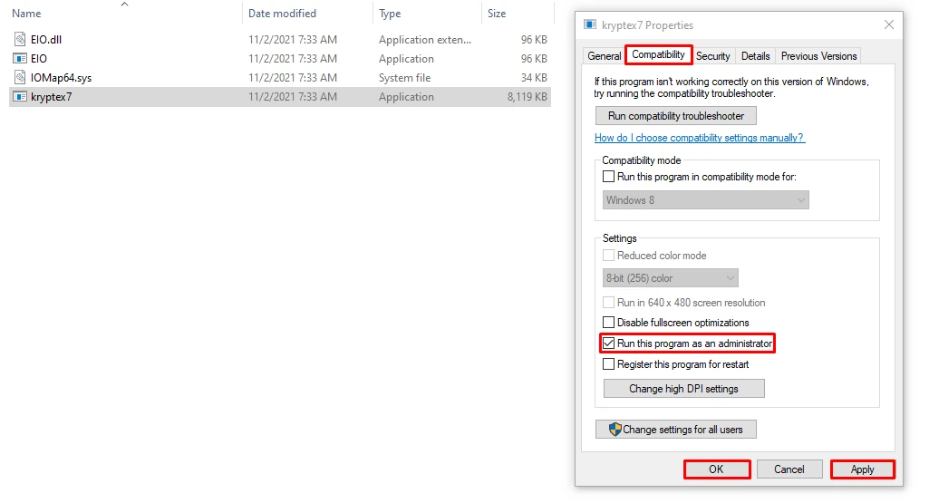Toggle compatibility mode checkbox
Screen dimensions: 929x503
point(609,177)
